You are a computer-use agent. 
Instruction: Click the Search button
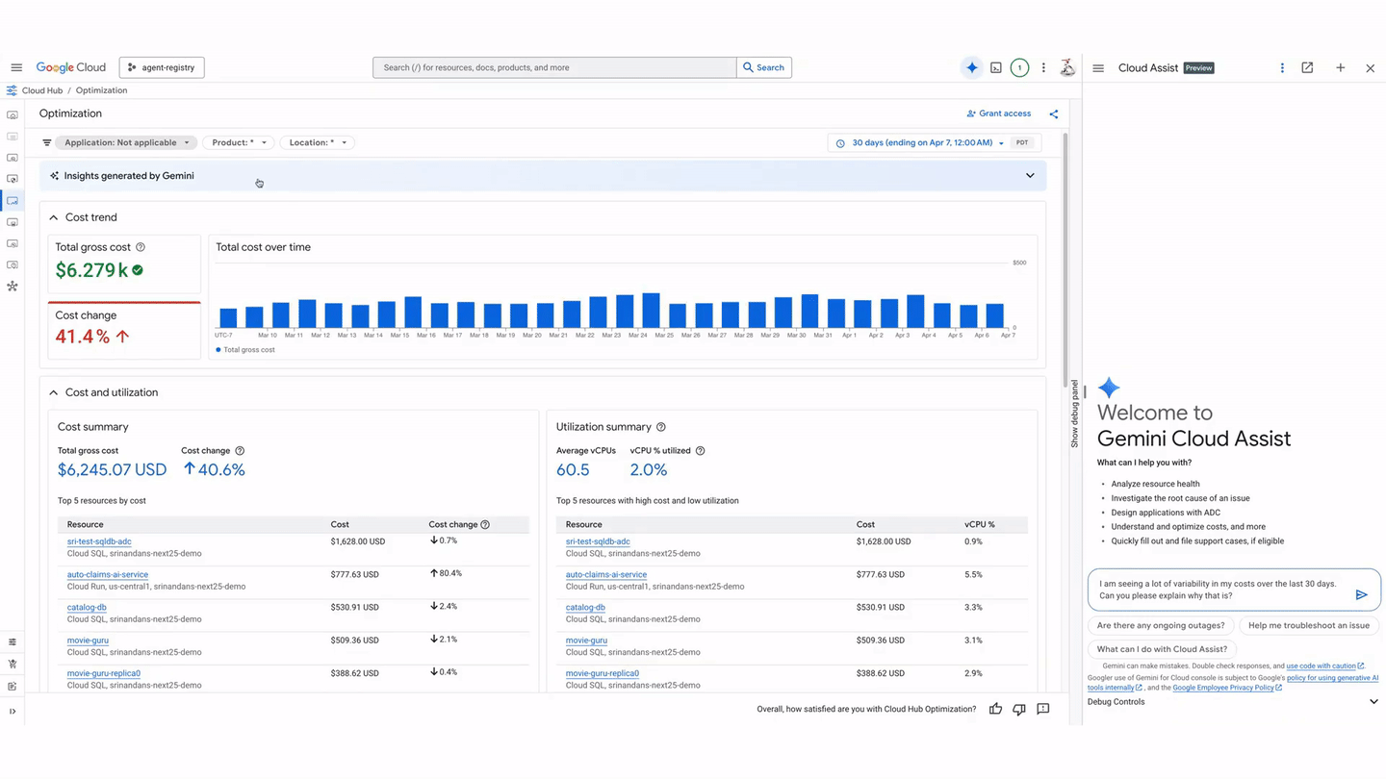(764, 67)
